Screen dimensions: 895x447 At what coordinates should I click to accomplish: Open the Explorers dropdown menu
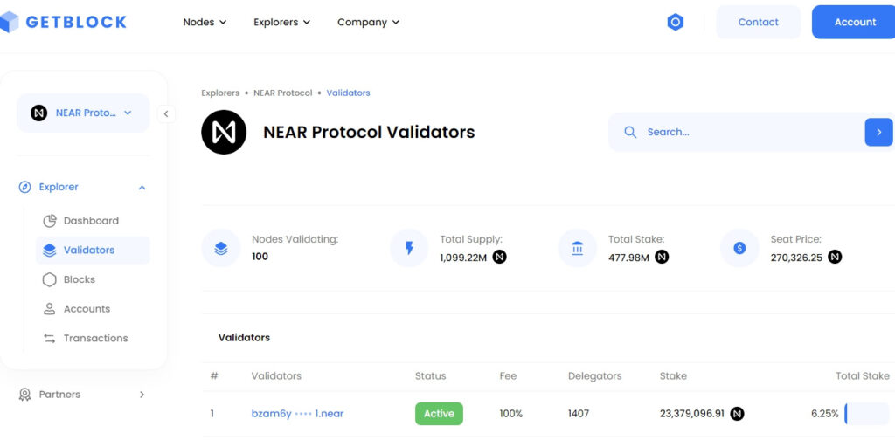[x=281, y=22]
